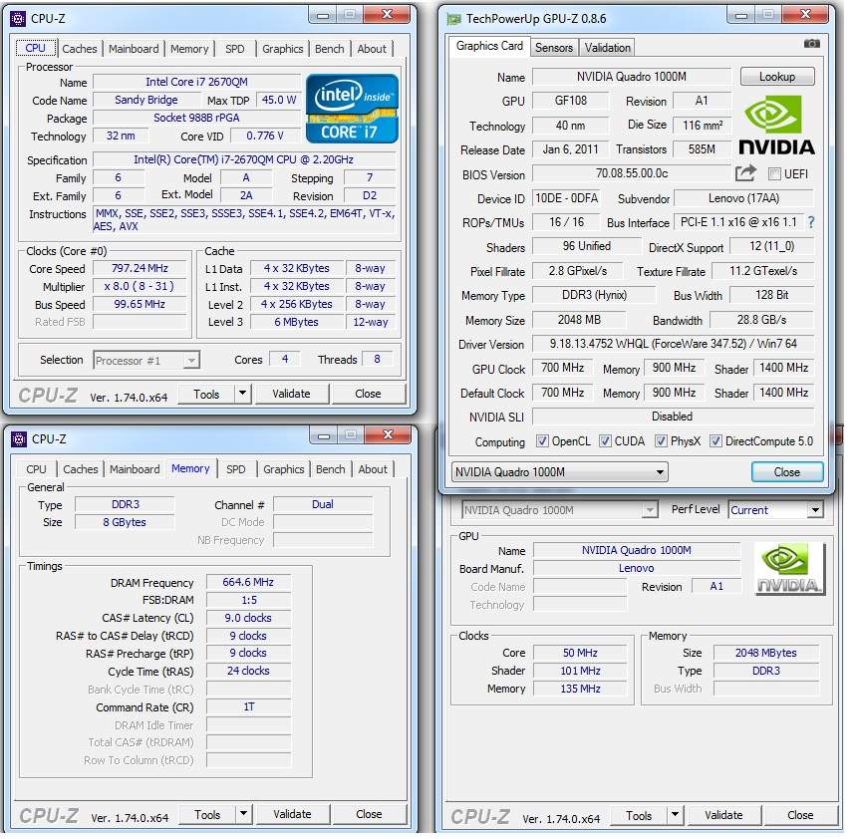Click the GPU-Z title bar app icon
Screen dimensions: 855x839
click(453, 19)
